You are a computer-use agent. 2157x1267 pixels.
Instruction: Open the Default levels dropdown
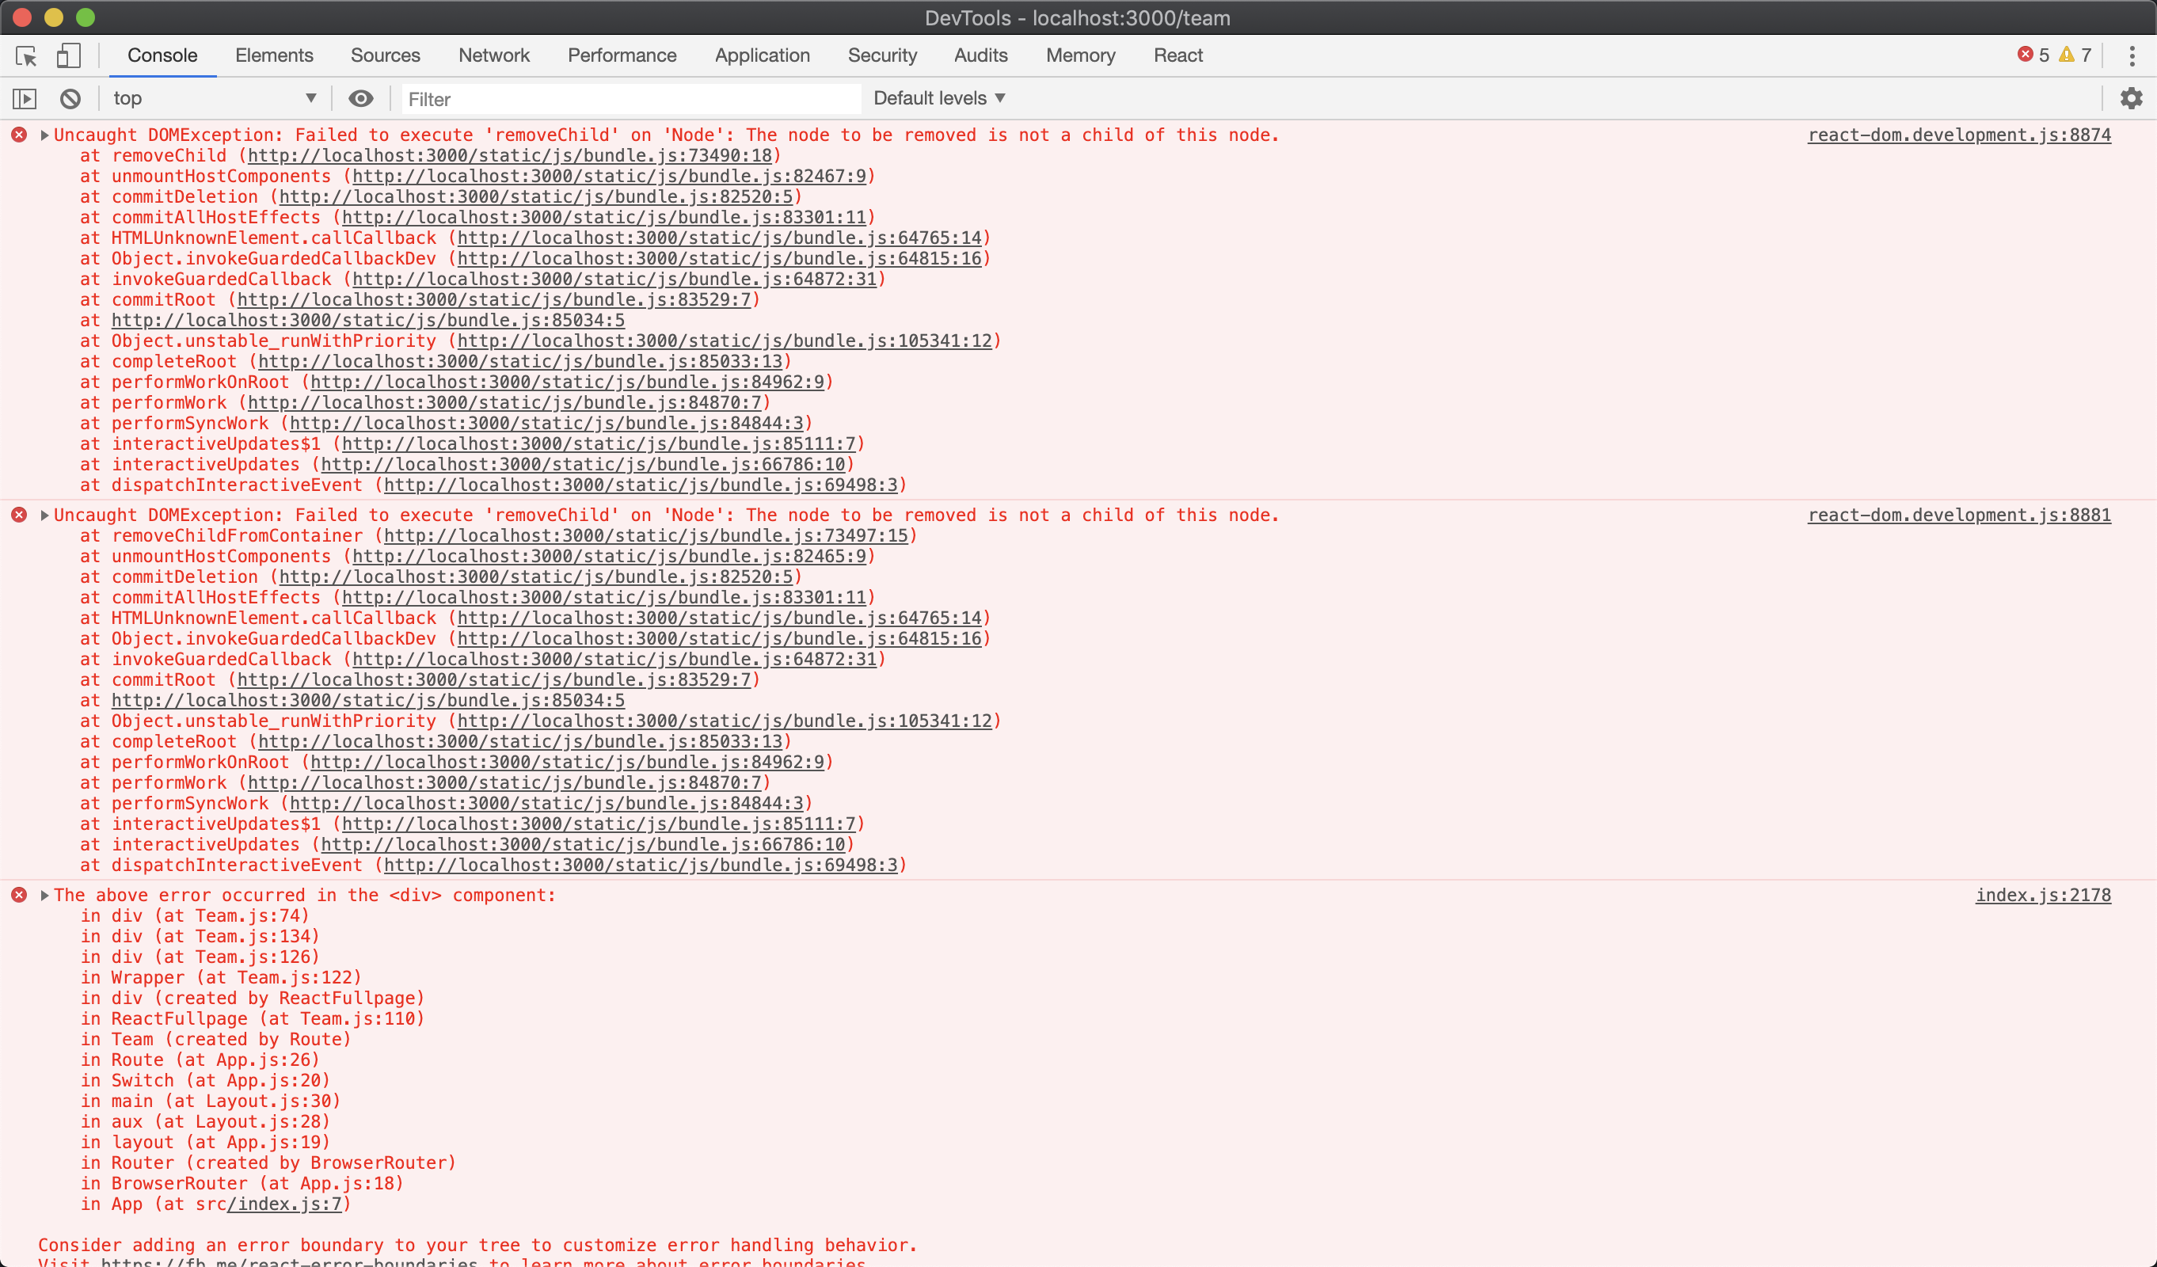tap(938, 97)
